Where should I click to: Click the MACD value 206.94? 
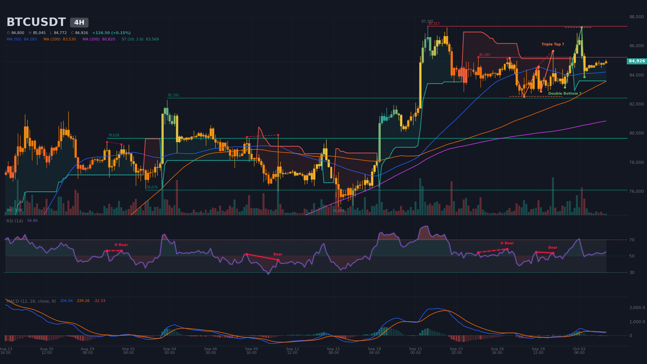(x=66, y=301)
